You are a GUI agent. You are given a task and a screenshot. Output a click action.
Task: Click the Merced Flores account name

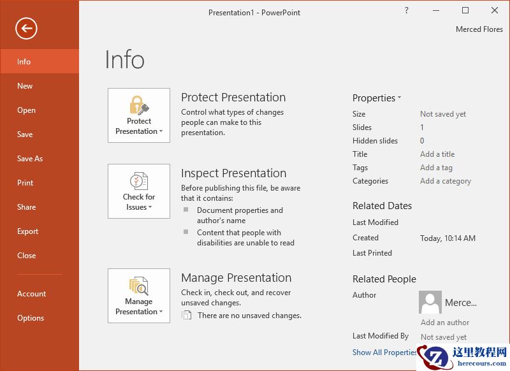point(479,29)
